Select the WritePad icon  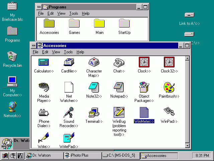coord(69,138)
